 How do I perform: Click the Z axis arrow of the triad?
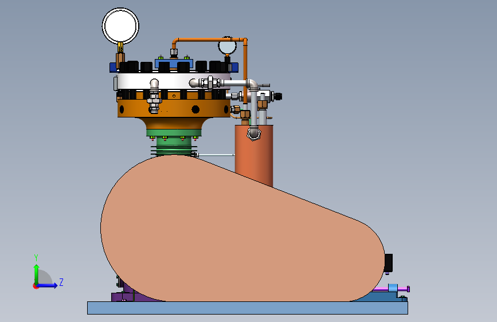(48, 285)
